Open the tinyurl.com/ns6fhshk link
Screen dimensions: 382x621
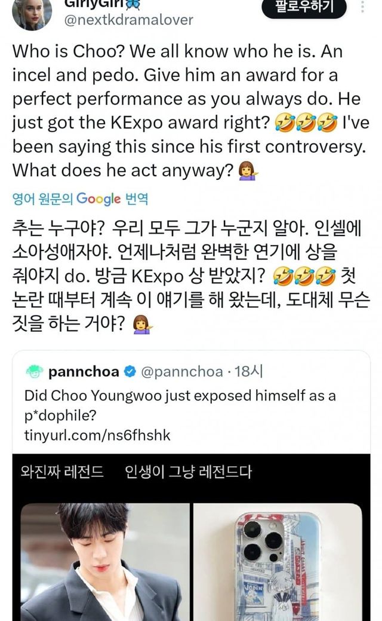point(97,435)
